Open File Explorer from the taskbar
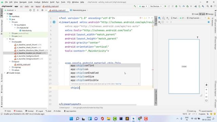The image size is (217, 122). pos(108,119)
